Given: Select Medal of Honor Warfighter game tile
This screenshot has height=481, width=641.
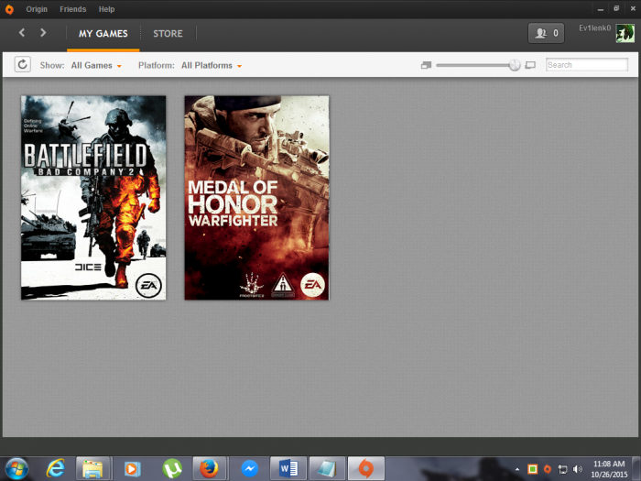Looking at the screenshot, I should 256,198.
